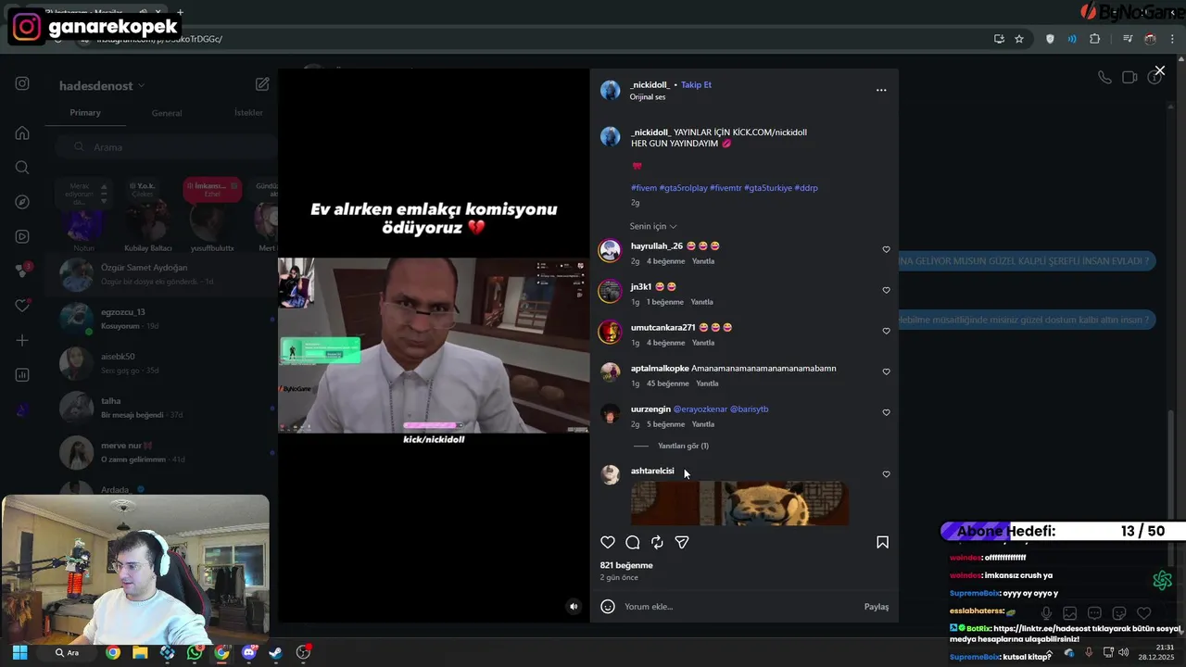Image resolution: width=1186 pixels, height=667 pixels.
Task: Open the comment bubble icon under the post
Action: 633,543
